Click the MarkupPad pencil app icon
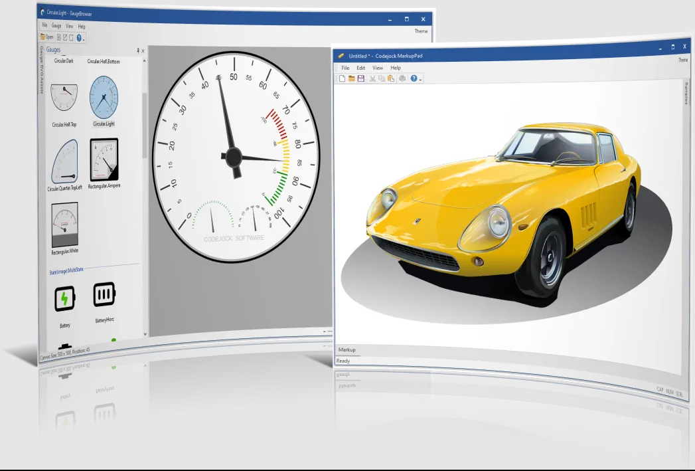 click(x=341, y=56)
